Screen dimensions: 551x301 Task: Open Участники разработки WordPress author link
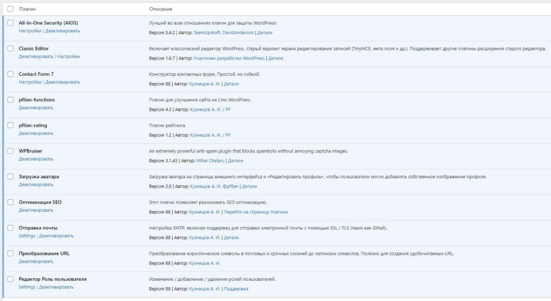[x=229, y=59]
